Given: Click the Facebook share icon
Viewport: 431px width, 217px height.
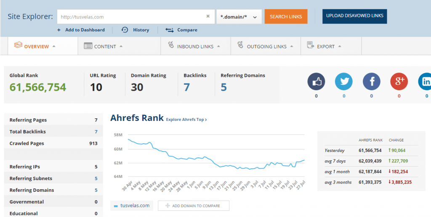Looking at the screenshot, I should [x=371, y=82].
